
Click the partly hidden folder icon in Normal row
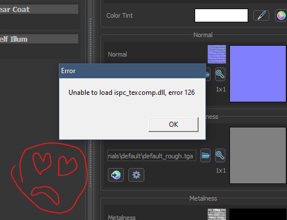tap(208, 74)
